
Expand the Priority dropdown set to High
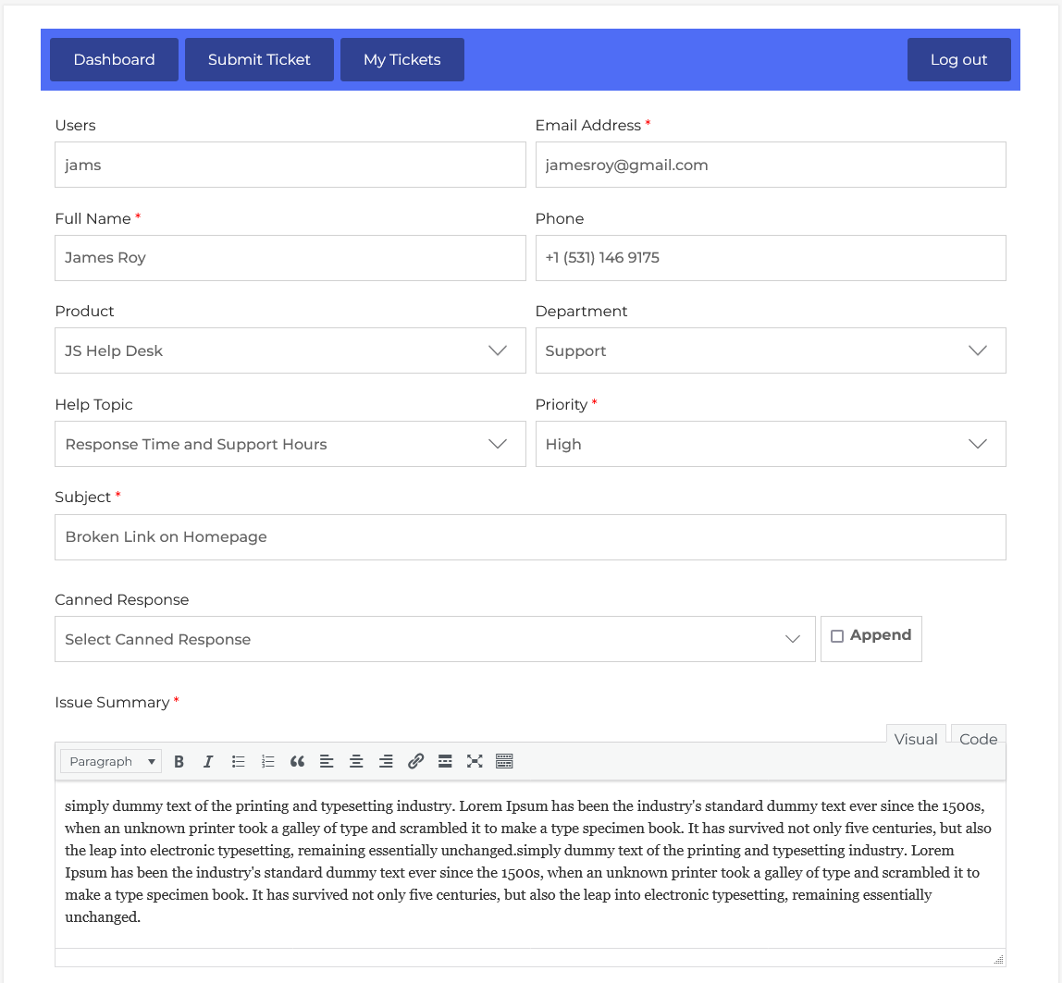tap(770, 444)
